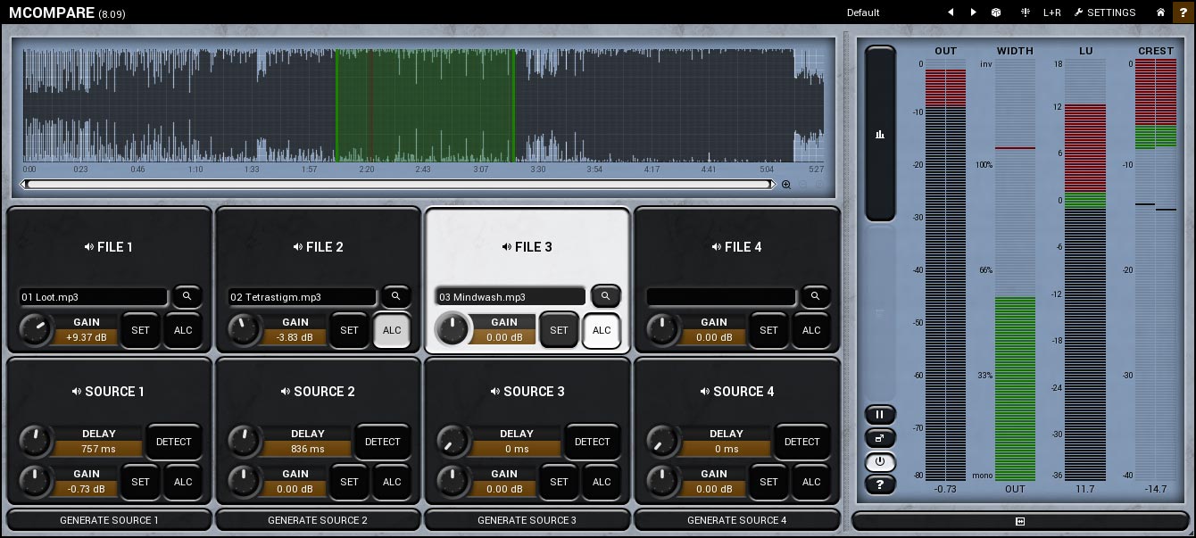Browse for File 4 using magnifier icon
This screenshot has width=1196, height=538.
(x=814, y=296)
